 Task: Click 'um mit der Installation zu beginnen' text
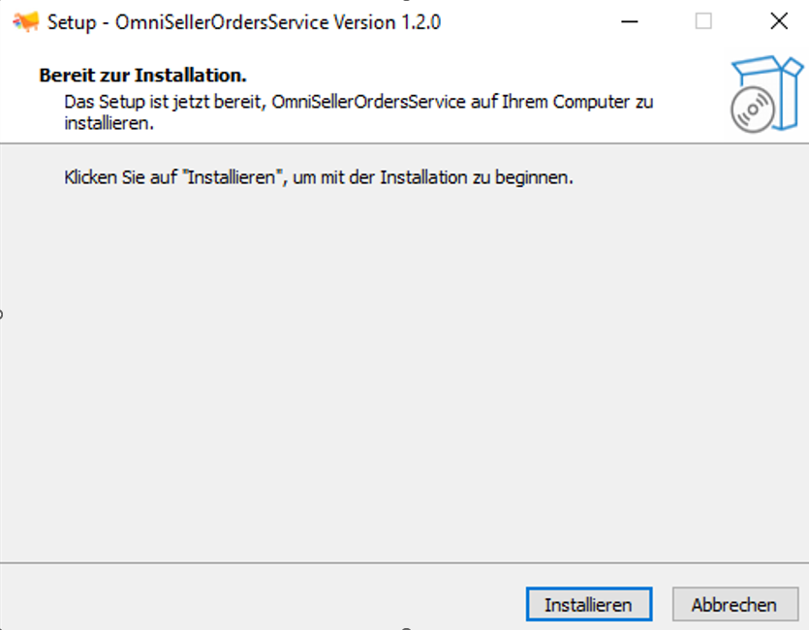(433, 177)
